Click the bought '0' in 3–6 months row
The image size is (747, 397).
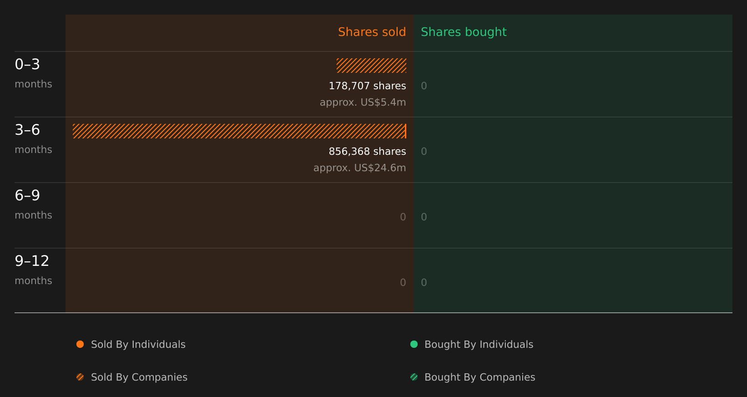click(x=424, y=151)
